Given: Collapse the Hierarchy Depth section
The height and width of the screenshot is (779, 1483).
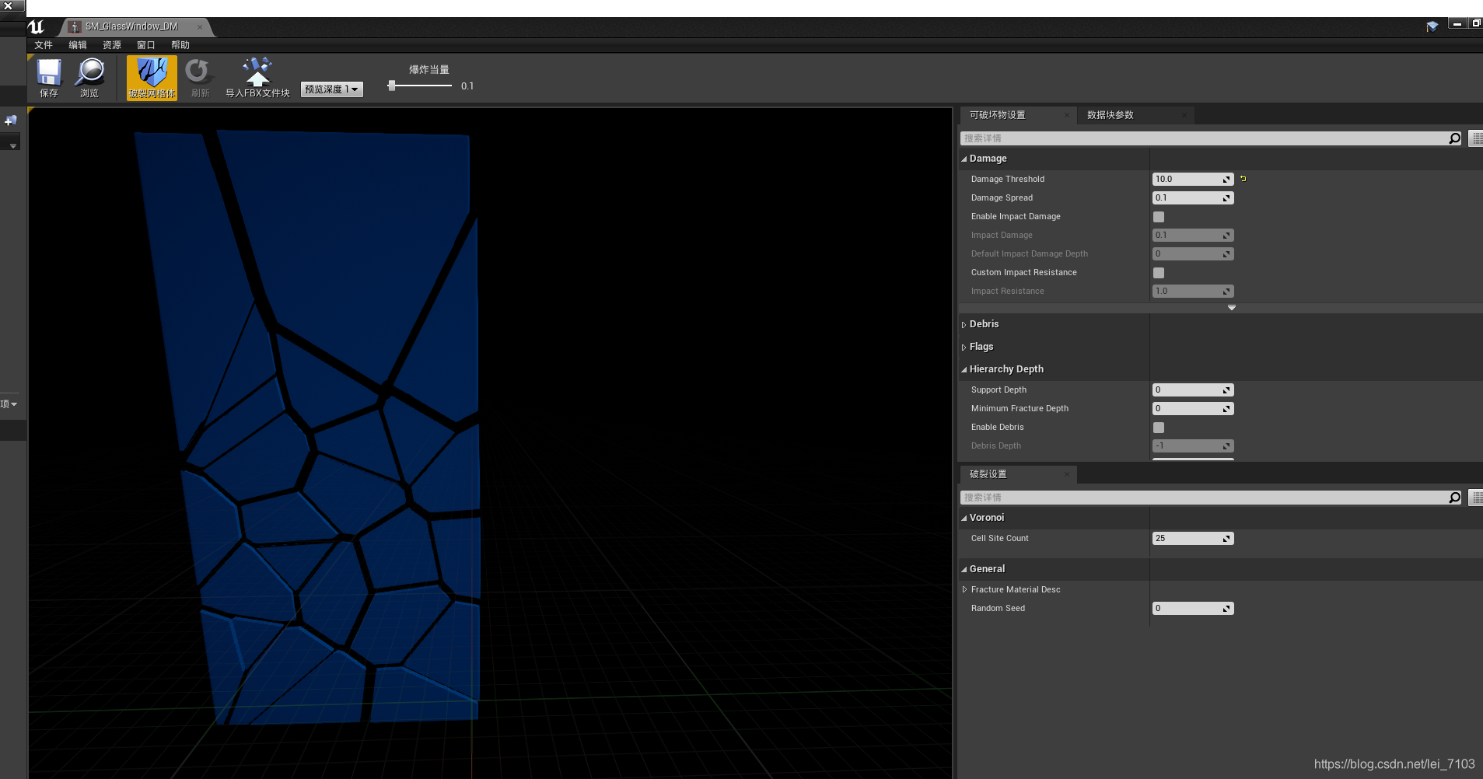Looking at the screenshot, I should [964, 369].
